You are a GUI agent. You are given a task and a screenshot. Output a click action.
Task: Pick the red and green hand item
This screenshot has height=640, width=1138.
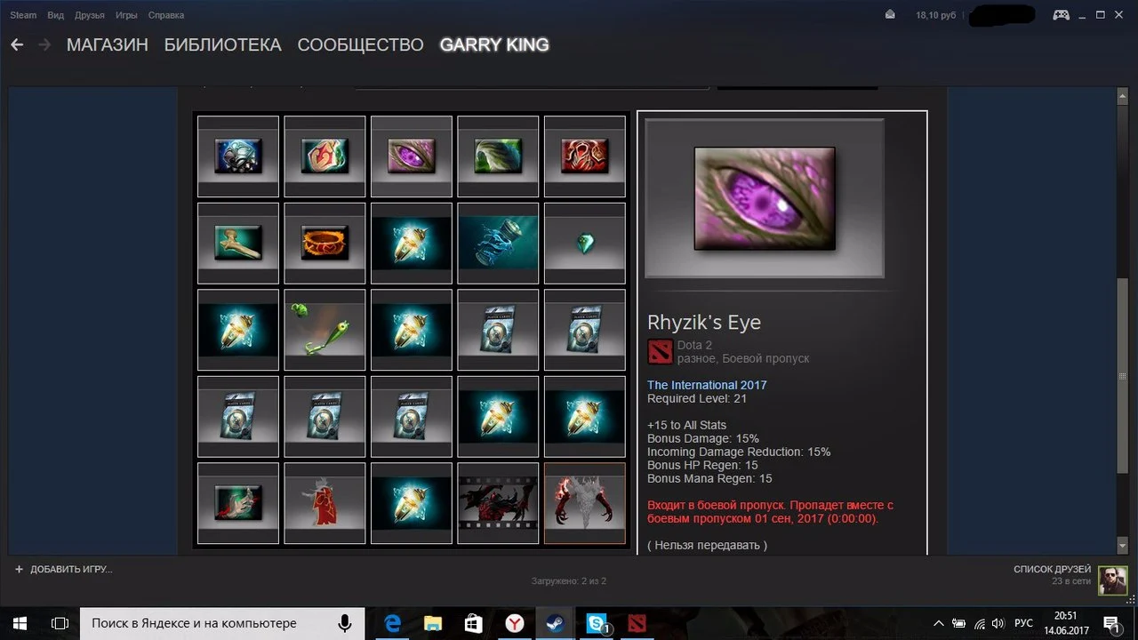[238, 503]
